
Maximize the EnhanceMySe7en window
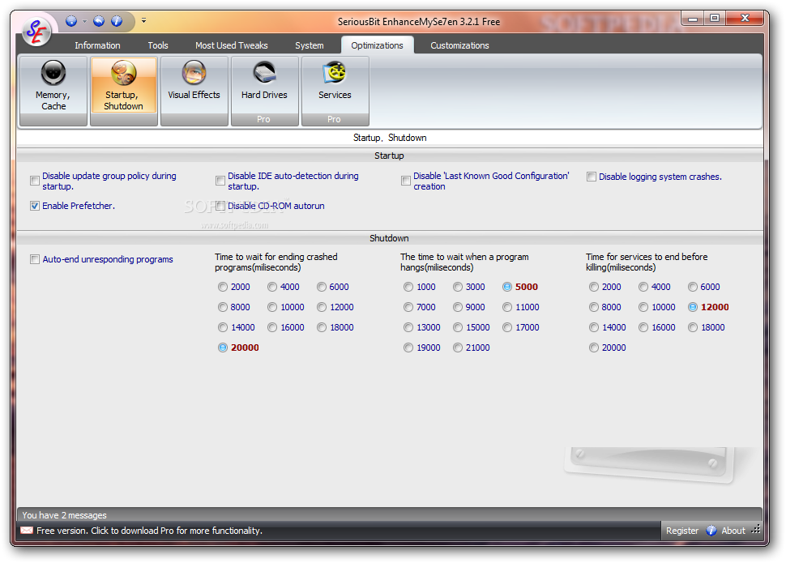pos(715,19)
